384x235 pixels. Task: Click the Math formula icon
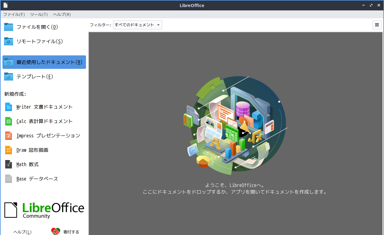click(9, 164)
